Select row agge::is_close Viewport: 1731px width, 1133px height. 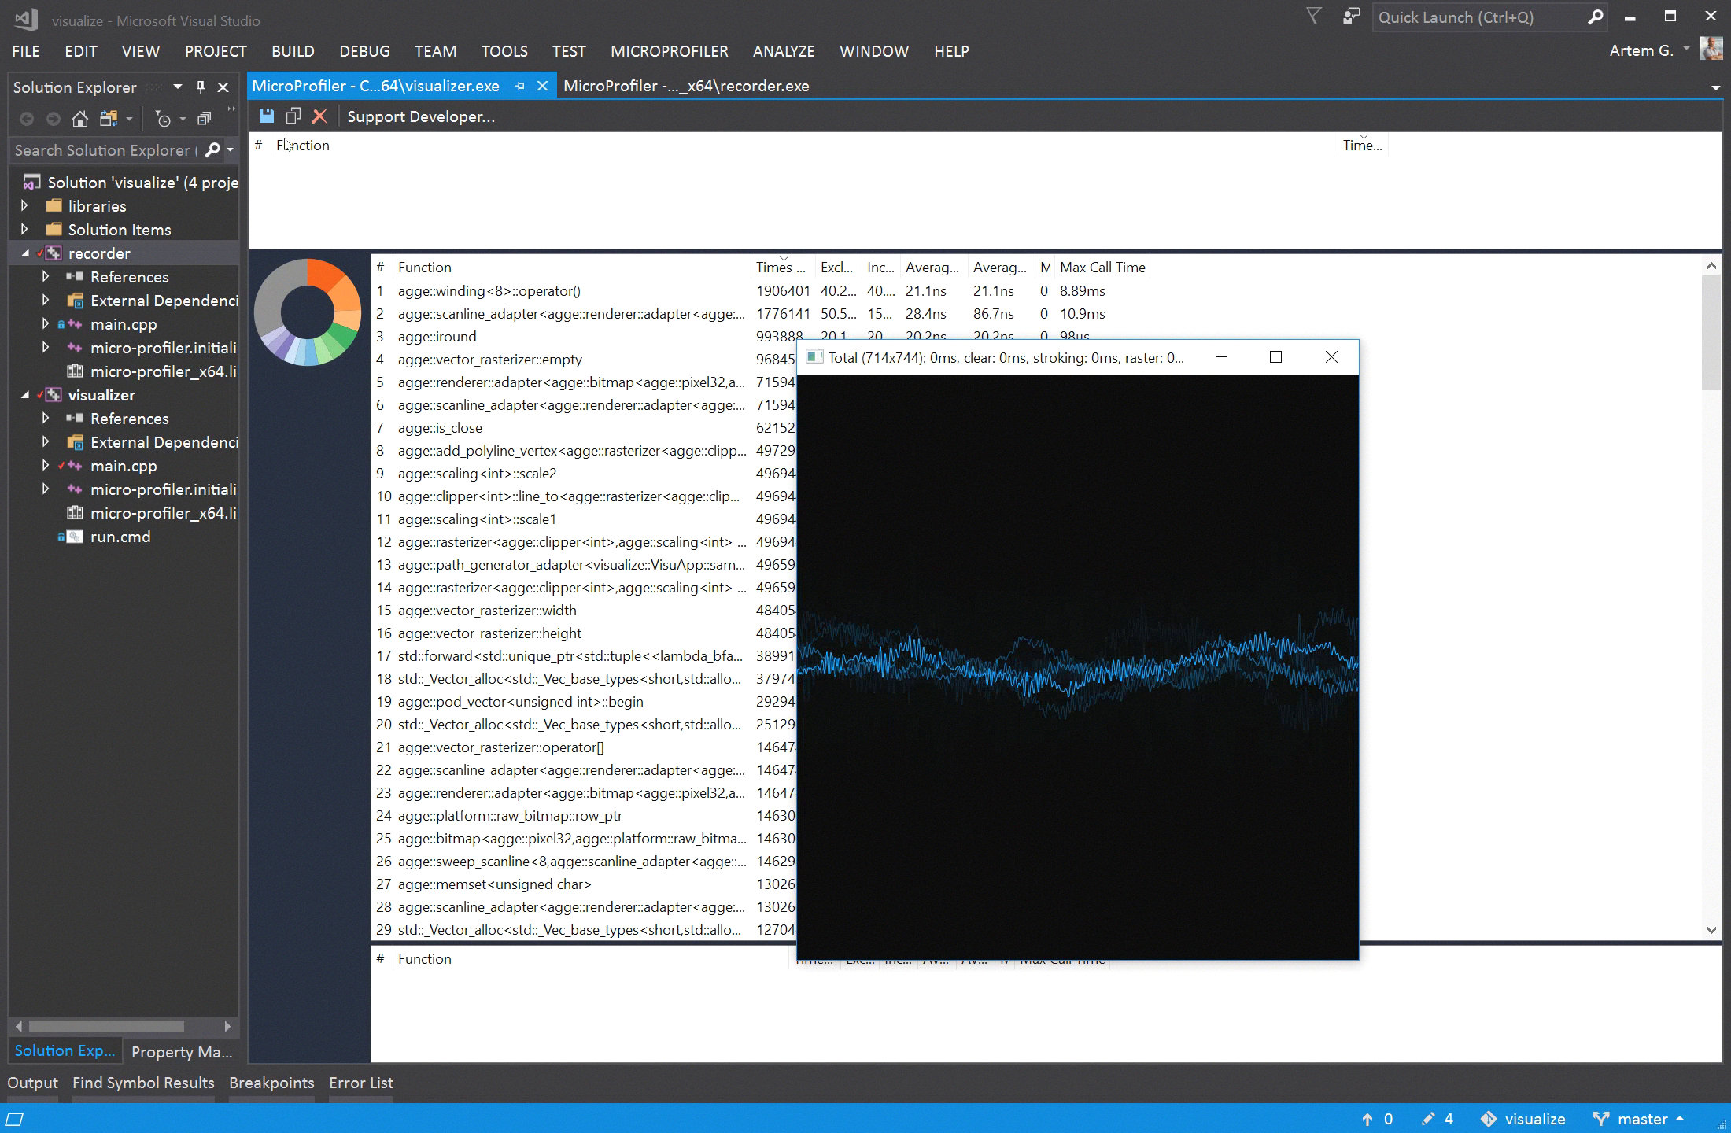(582, 427)
